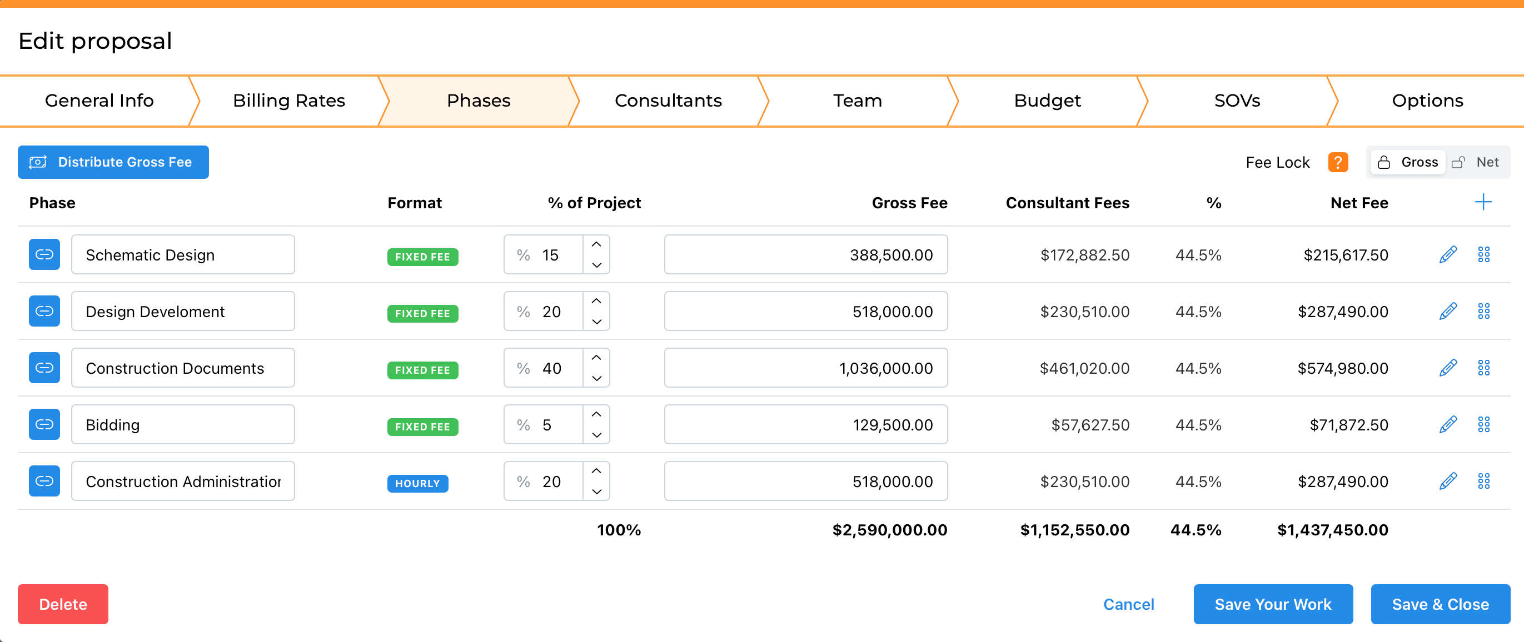
Task: Grab drag handle dots on Design Develoment row
Action: click(x=1484, y=312)
